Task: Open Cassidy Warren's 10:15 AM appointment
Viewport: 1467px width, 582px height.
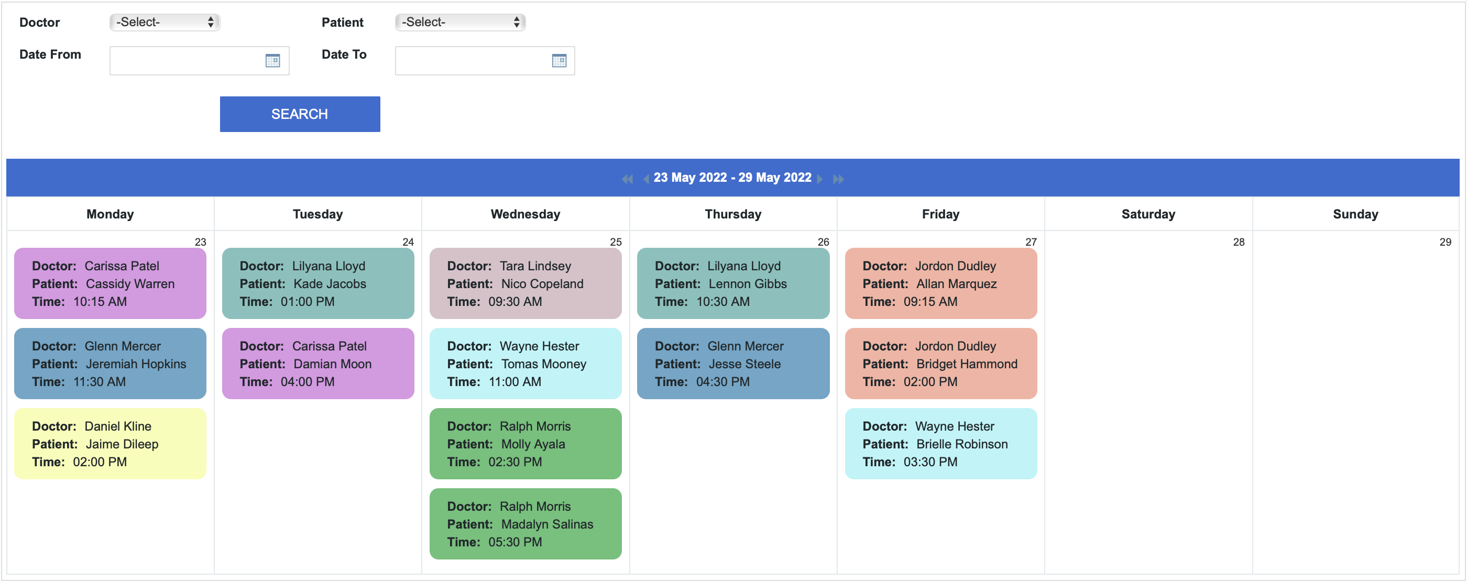Action: point(110,283)
